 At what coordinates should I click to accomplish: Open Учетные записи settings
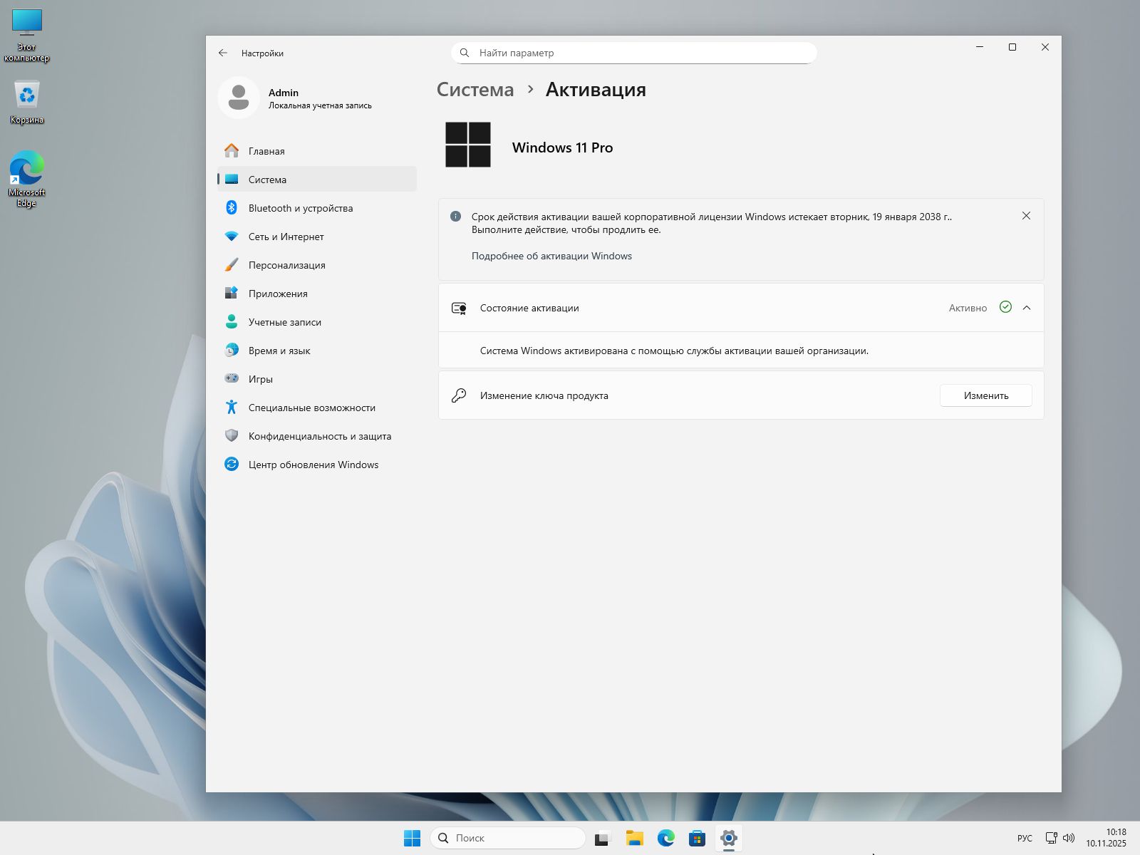(284, 322)
